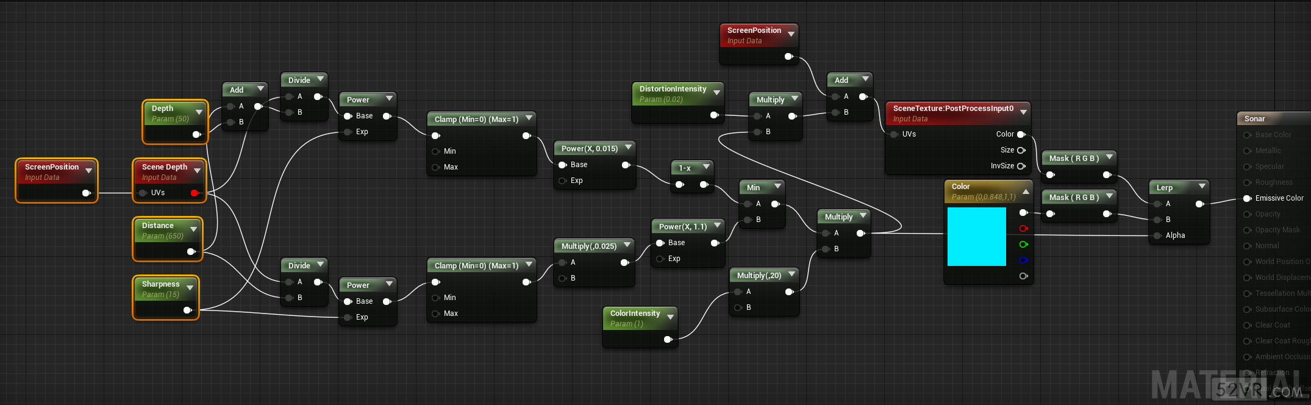
Task: Select the ColorIntensity parameter node title
Action: [635, 314]
